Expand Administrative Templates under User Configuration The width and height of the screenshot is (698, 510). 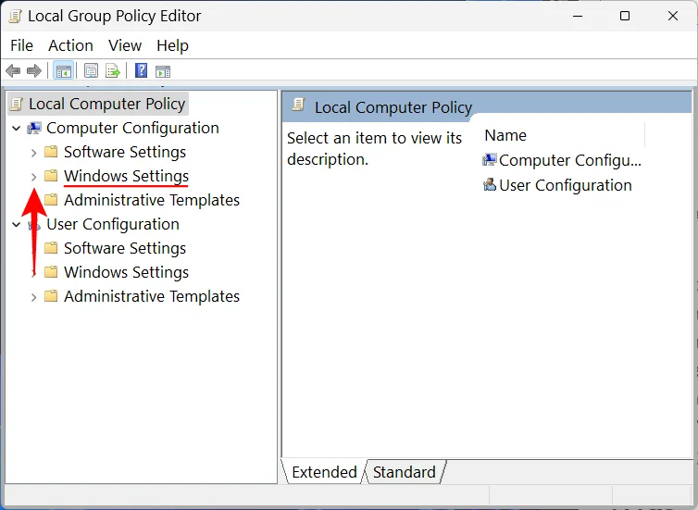click(x=34, y=297)
